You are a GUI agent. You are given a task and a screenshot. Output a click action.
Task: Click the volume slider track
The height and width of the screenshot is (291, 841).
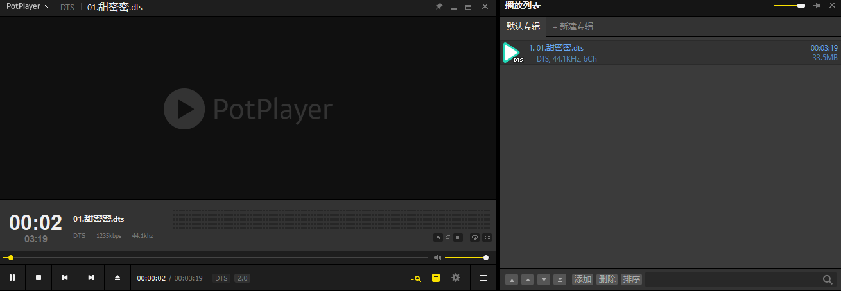[x=466, y=258]
